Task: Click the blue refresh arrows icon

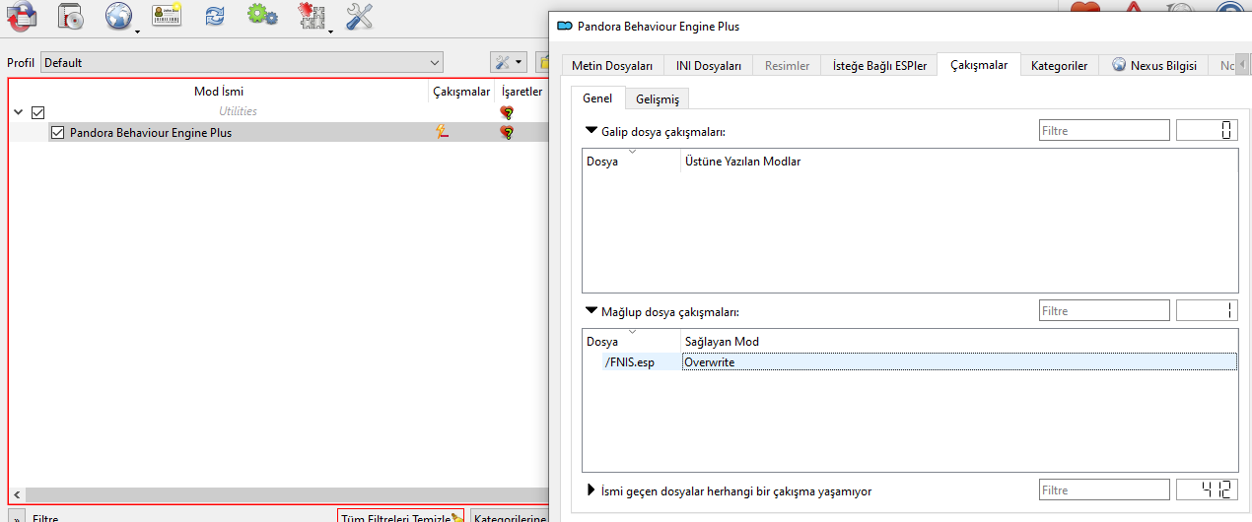Action: [214, 15]
